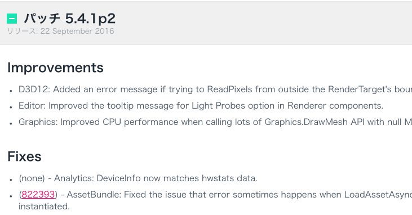Click the word Renderer components in second bullet
Viewport: 412px width, 215px height.
tap(335, 106)
